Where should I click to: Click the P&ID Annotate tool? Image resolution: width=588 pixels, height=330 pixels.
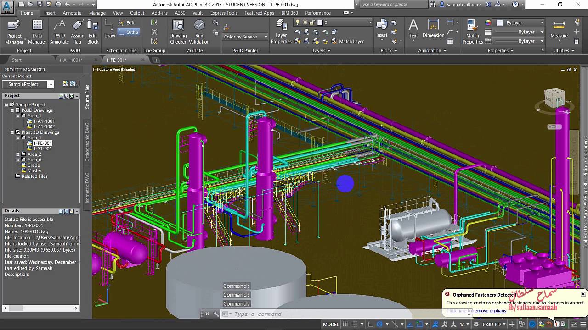point(59,32)
